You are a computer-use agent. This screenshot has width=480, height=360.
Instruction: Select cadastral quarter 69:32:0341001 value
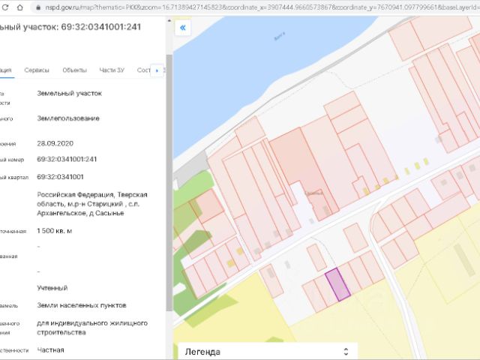tap(60, 177)
